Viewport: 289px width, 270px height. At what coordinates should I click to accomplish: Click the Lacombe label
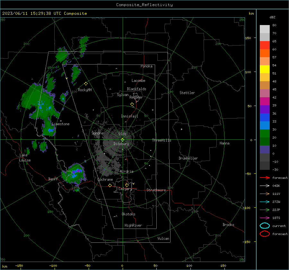[138, 81]
